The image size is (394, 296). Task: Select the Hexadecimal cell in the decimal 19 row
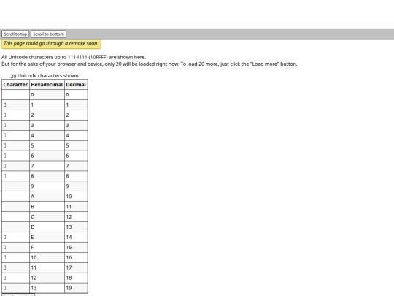click(47, 288)
